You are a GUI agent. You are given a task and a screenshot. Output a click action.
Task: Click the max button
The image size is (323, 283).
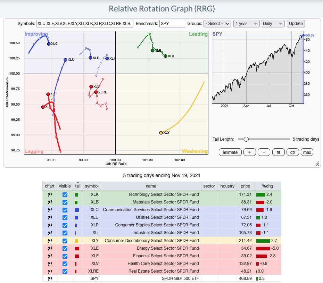pyautogui.click(x=307, y=152)
